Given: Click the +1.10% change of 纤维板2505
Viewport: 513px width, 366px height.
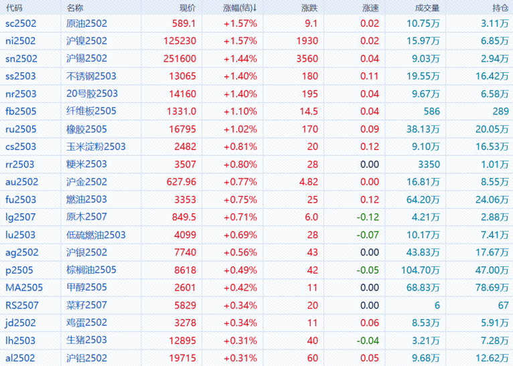Looking at the screenshot, I should coord(240,112).
